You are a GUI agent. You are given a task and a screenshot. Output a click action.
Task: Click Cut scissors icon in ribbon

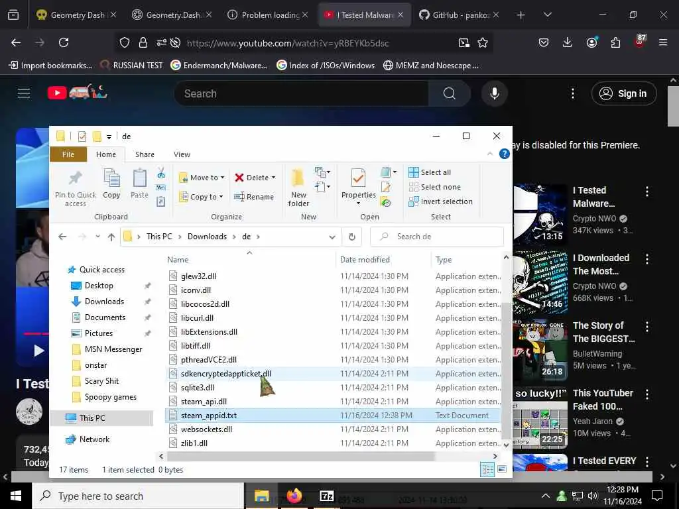[x=161, y=173]
